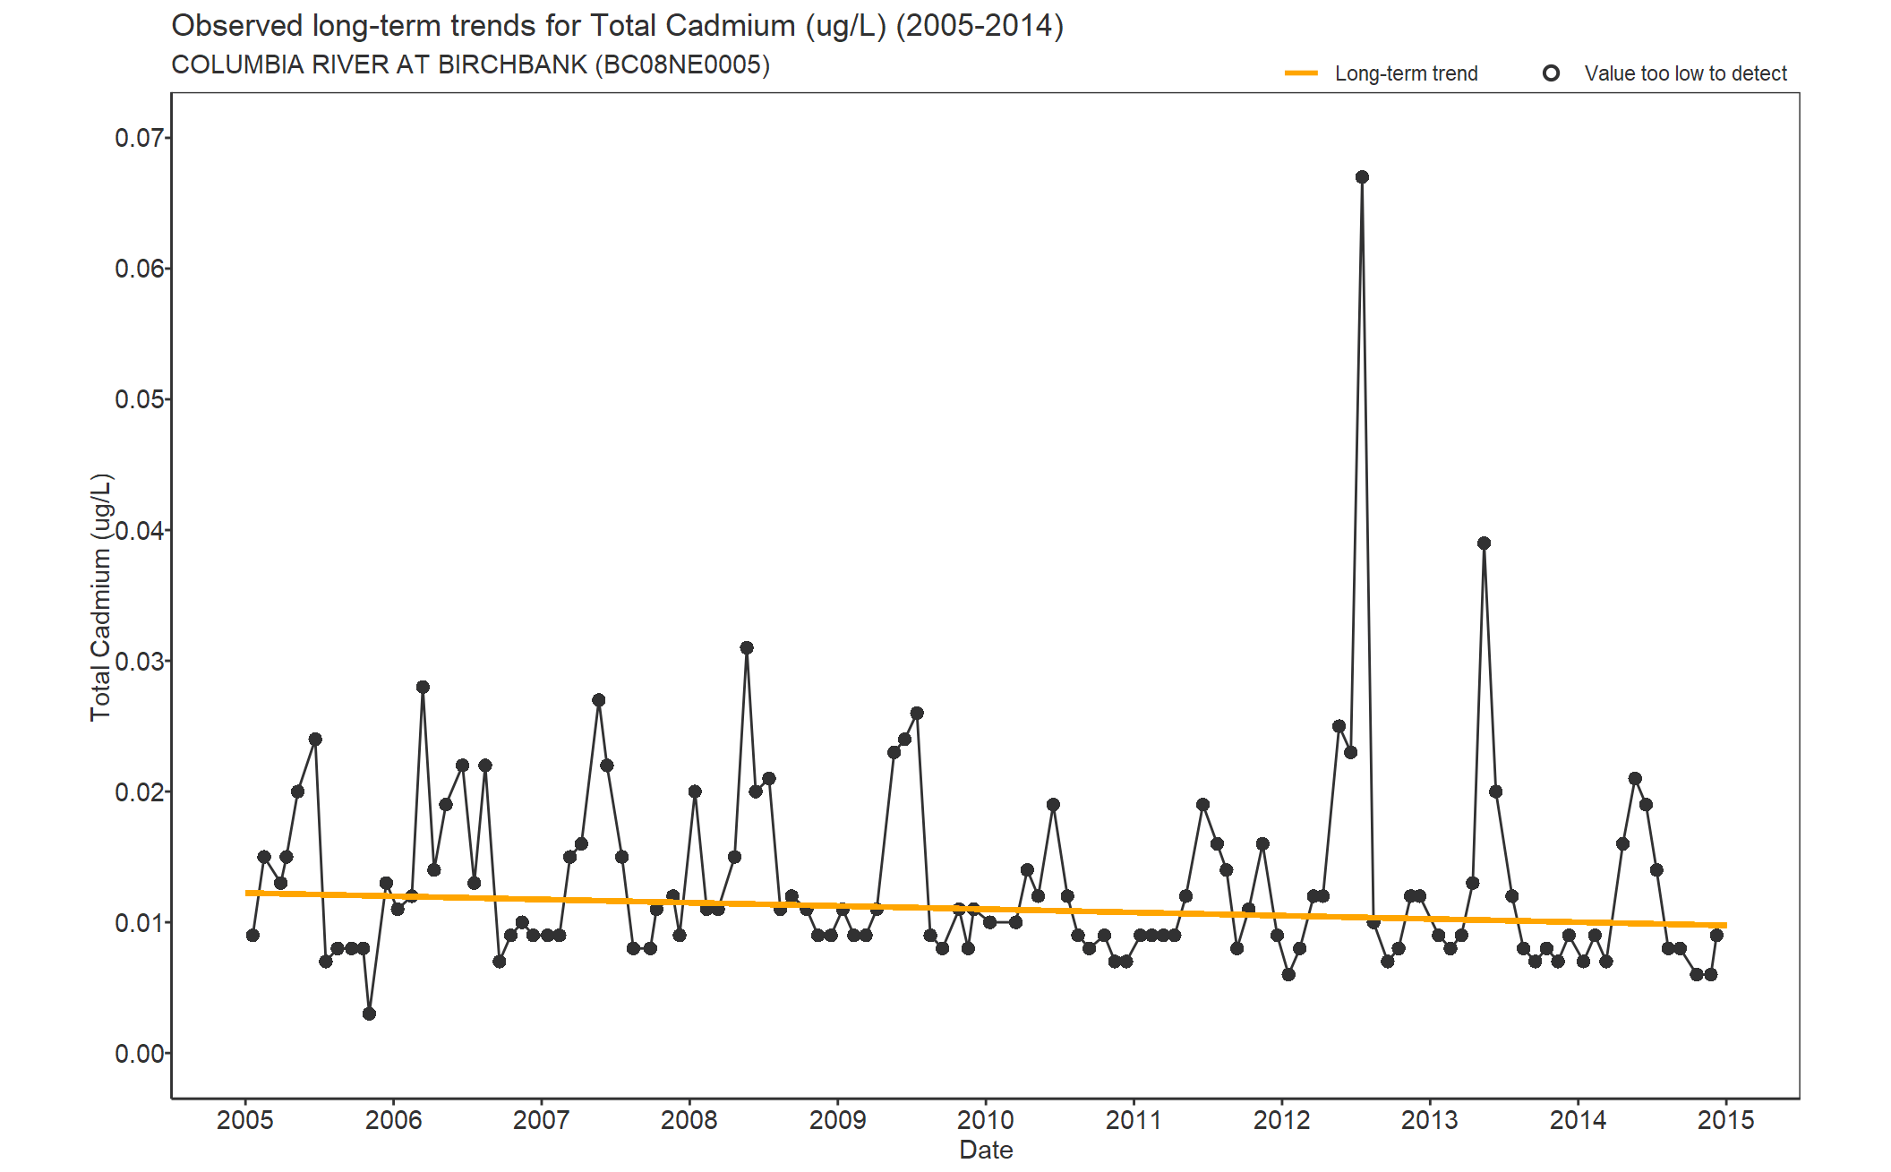This screenshot has height=1172, width=1891.
Task: Click the hollow circle legend marker
Action: tap(1551, 73)
